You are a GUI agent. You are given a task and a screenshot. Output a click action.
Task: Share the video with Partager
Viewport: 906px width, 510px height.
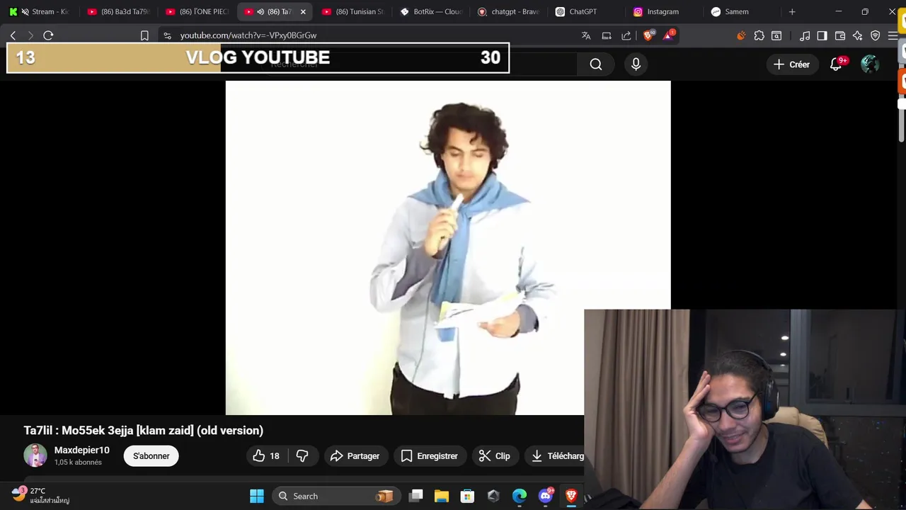[x=355, y=456]
